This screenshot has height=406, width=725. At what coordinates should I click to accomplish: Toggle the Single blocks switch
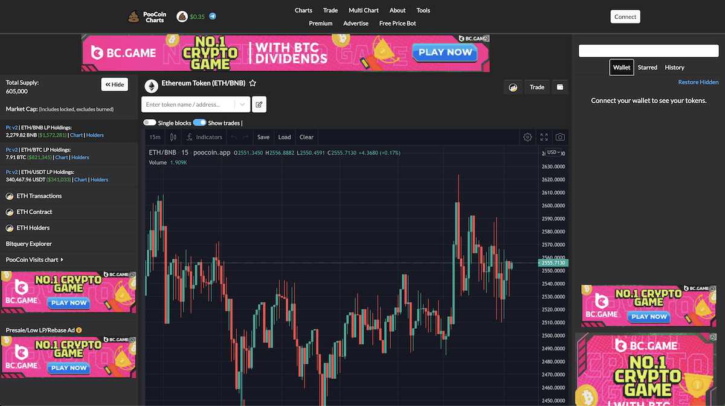pyautogui.click(x=150, y=122)
